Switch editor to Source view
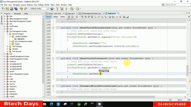Image resolution: width=191 pixels, height=107 pixels. [49, 17]
